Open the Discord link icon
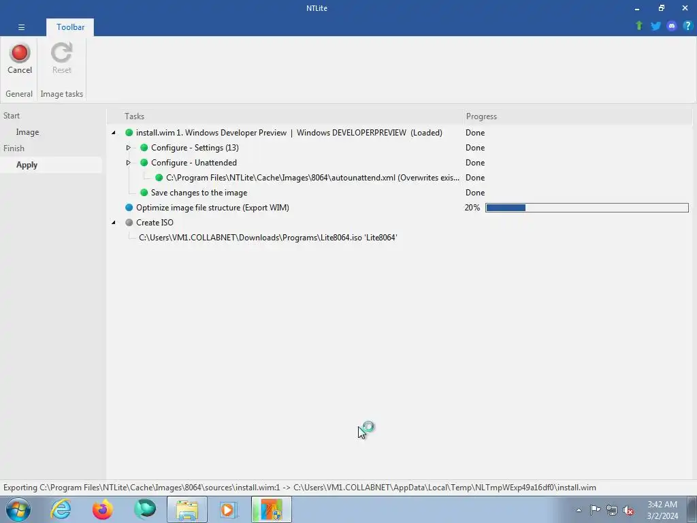697x523 pixels. pos(672,26)
